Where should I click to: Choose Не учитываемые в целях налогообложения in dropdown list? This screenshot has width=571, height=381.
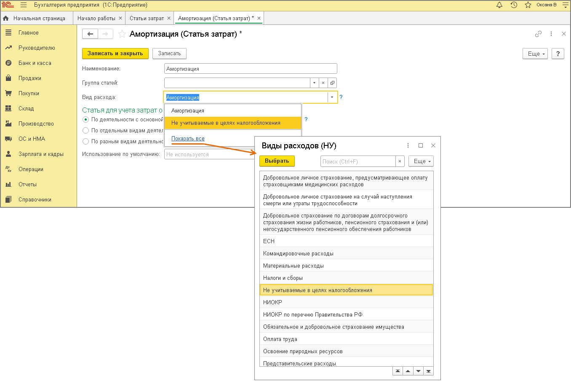tap(233, 123)
